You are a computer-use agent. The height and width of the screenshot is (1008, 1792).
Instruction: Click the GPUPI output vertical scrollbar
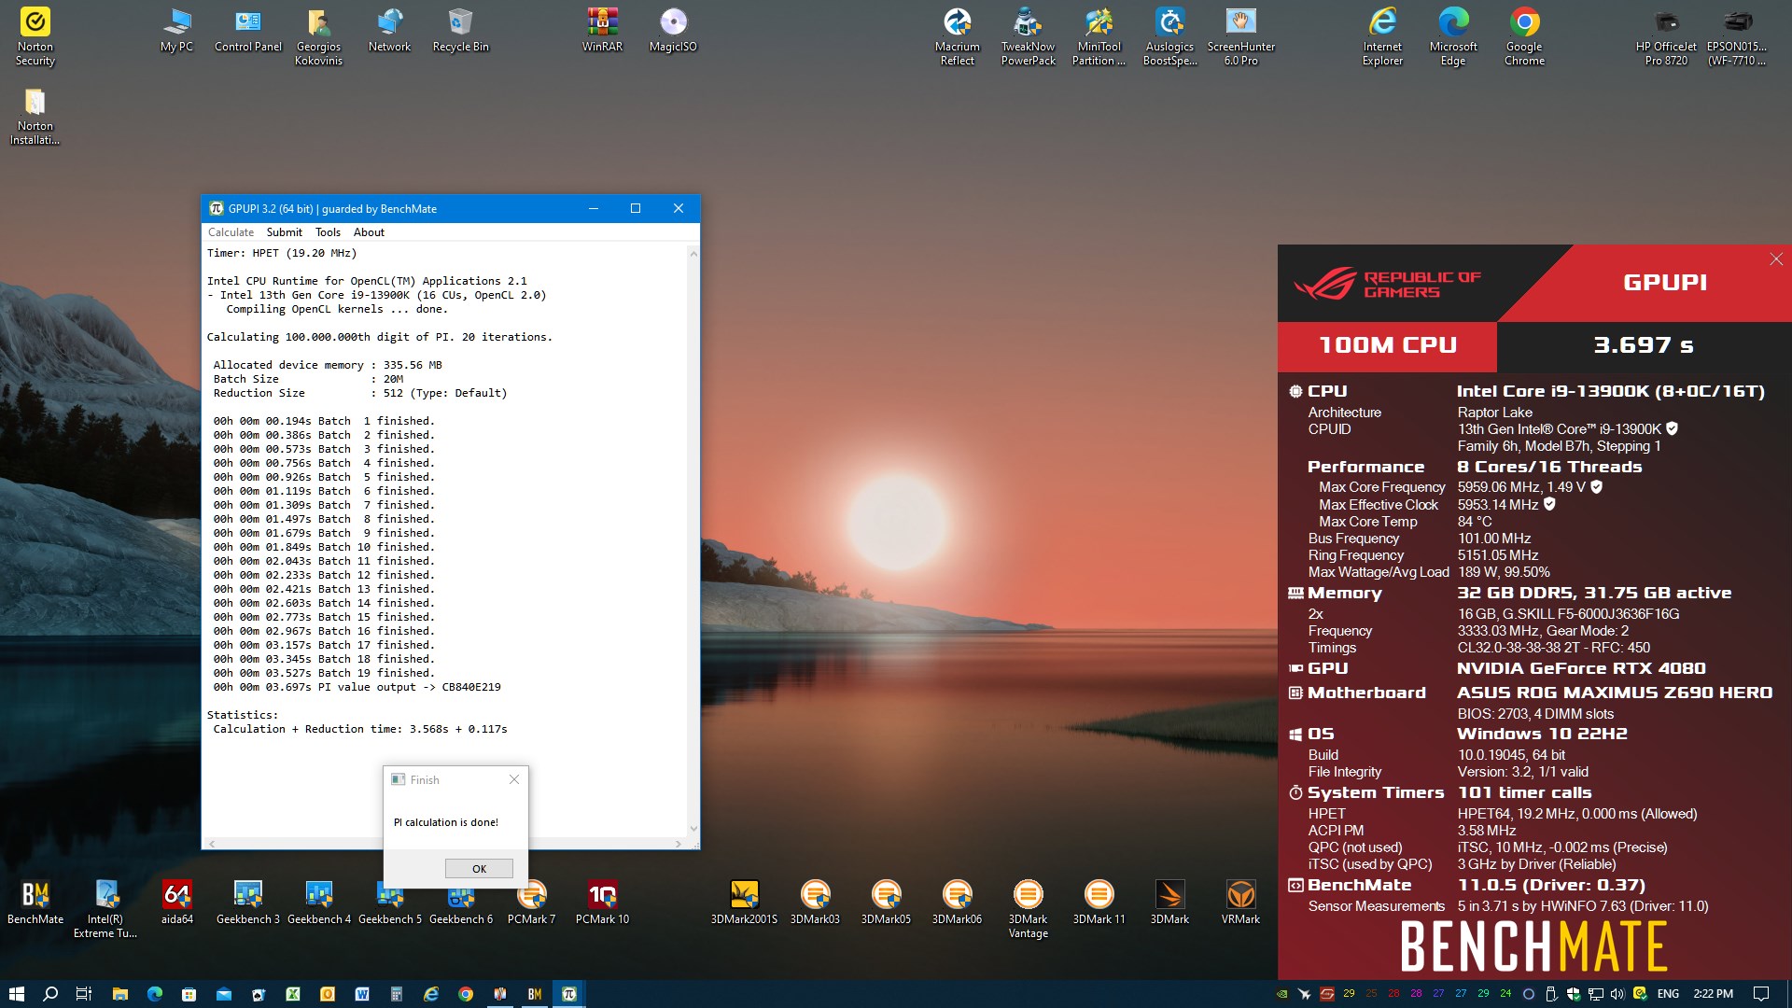tap(693, 540)
